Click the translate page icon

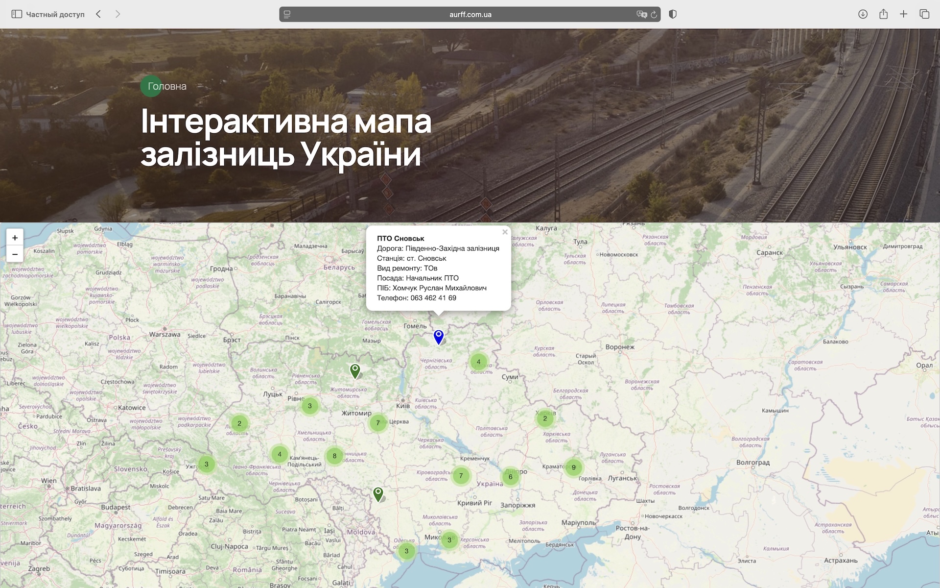641,14
